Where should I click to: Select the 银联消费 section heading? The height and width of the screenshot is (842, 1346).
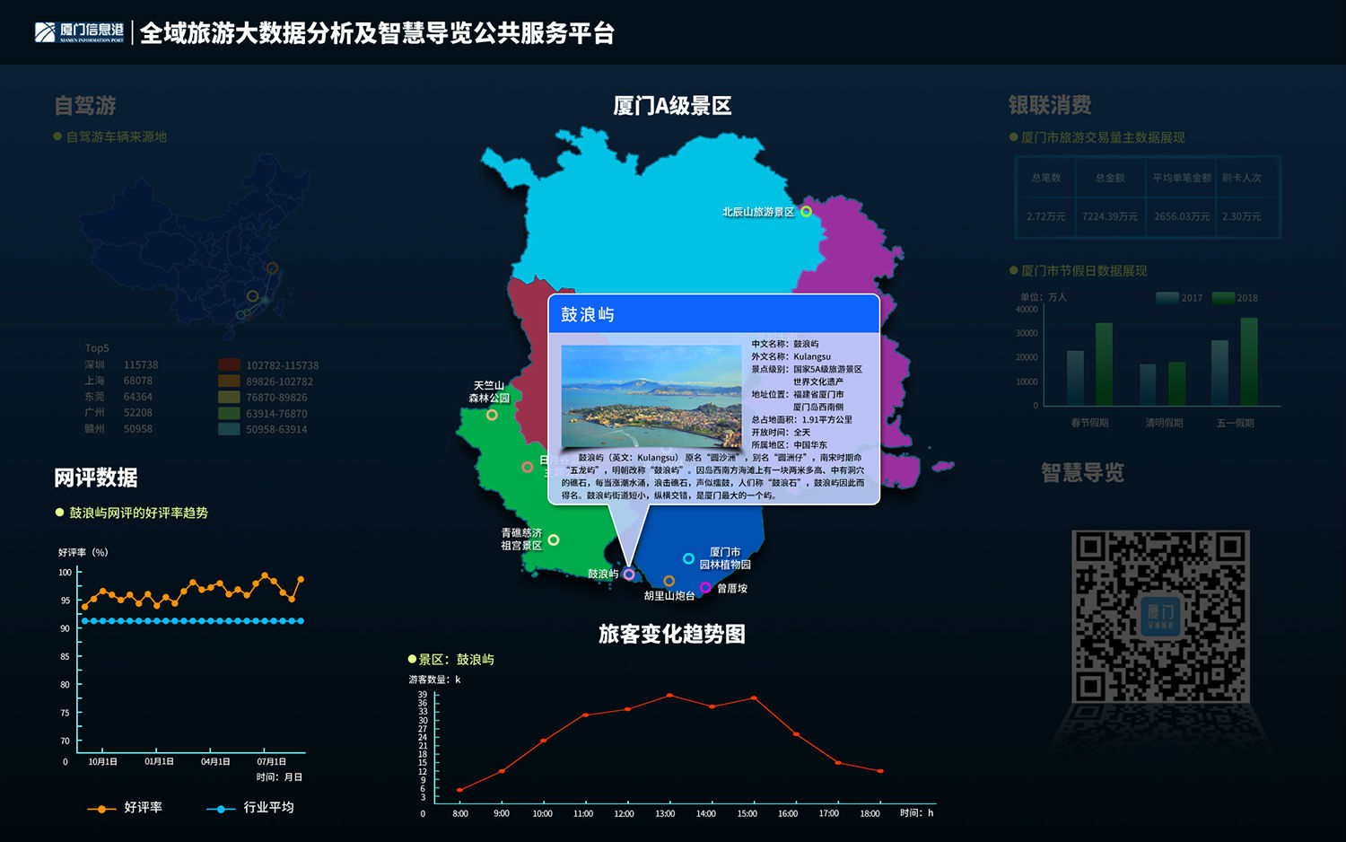[x=1050, y=105]
